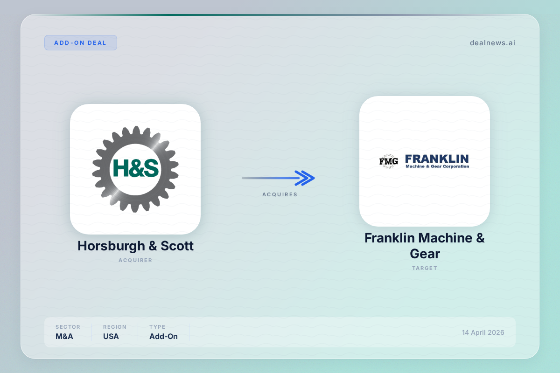The image size is (560, 373).
Task: Click the TARGET label under Franklin
Action: click(x=424, y=268)
